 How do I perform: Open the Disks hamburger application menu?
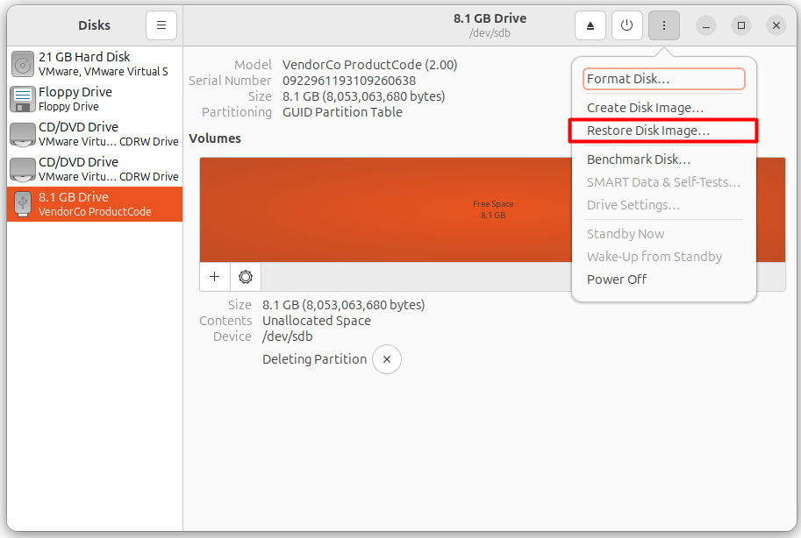coord(161,25)
